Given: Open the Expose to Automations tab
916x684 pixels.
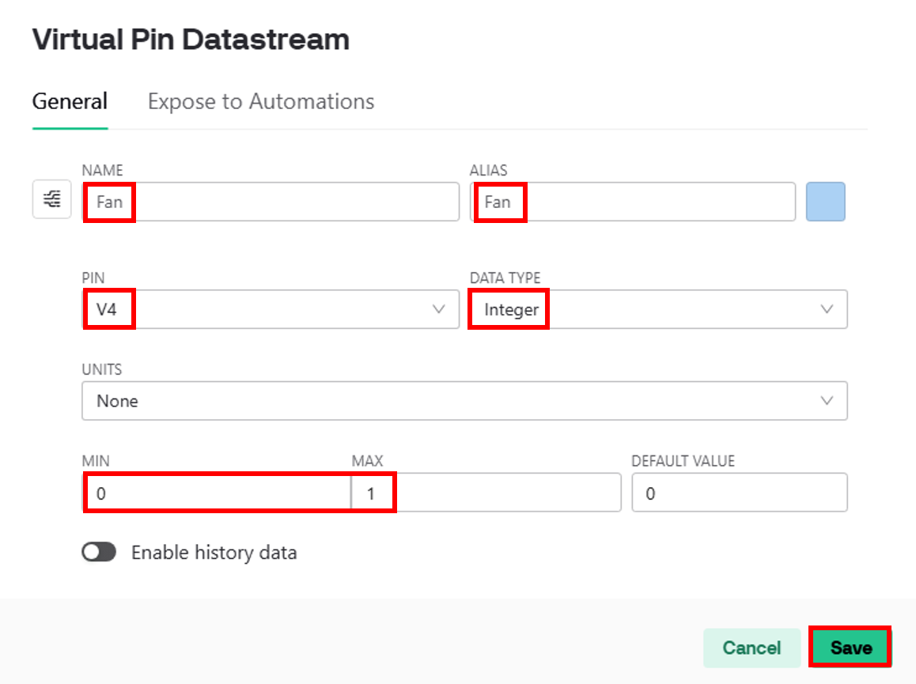Looking at the screenshot, I should point(261,102).
